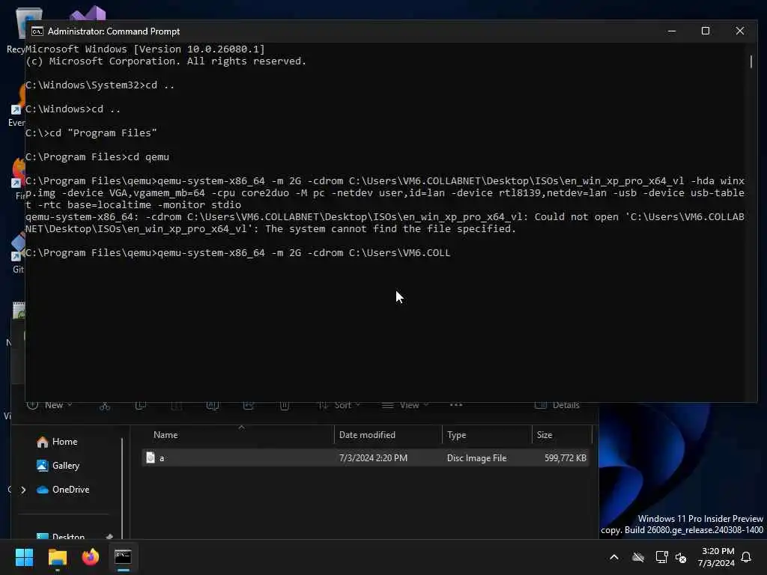Select the disc image file named a
Image resolution: width=767 pixels, height=575 pixels.
click(366, 457)
